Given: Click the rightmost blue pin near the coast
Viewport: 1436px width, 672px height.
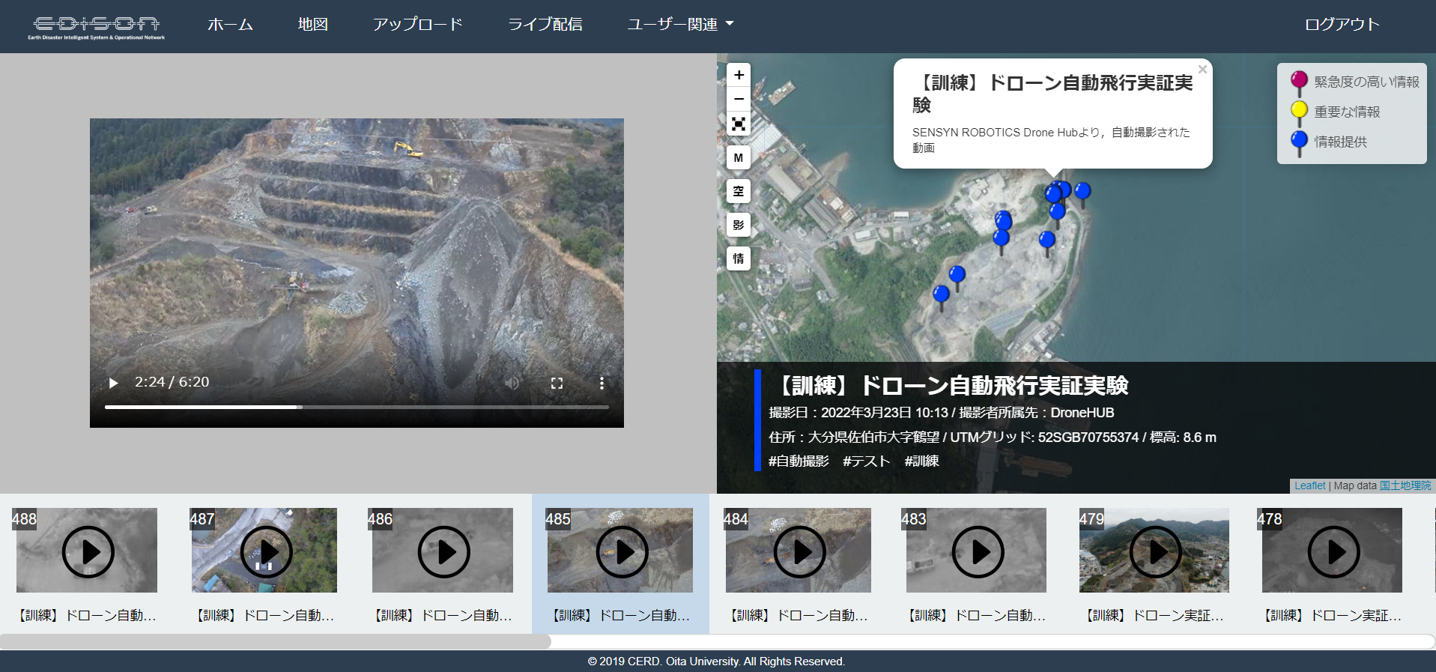Looking at the screenshot, I should [1082, 192].
